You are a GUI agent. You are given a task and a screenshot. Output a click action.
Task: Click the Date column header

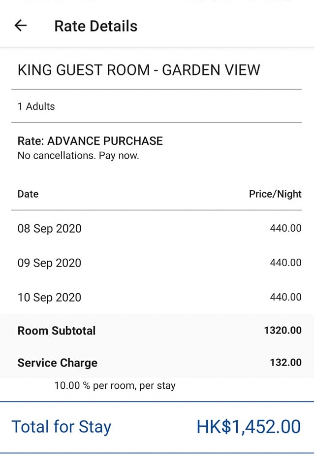point(28,194)
